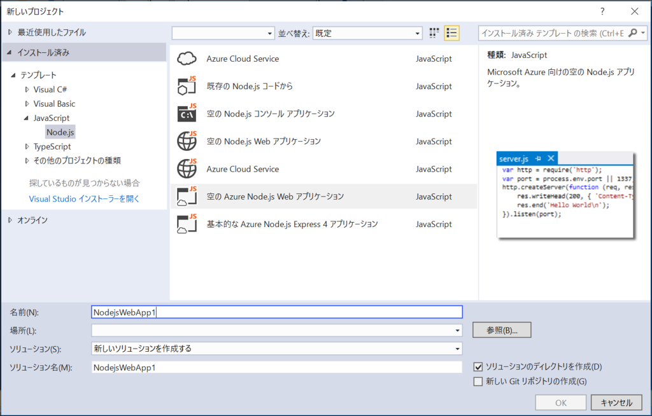Open the search options dropdown arrow
This screenshot has width=652, height=416.
point(643,33)
